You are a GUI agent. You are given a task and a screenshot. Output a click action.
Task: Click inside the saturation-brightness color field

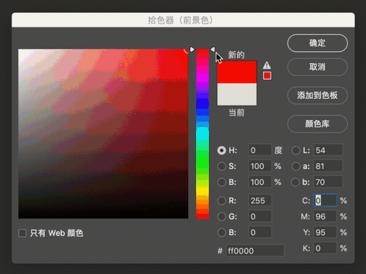(103, 134)
